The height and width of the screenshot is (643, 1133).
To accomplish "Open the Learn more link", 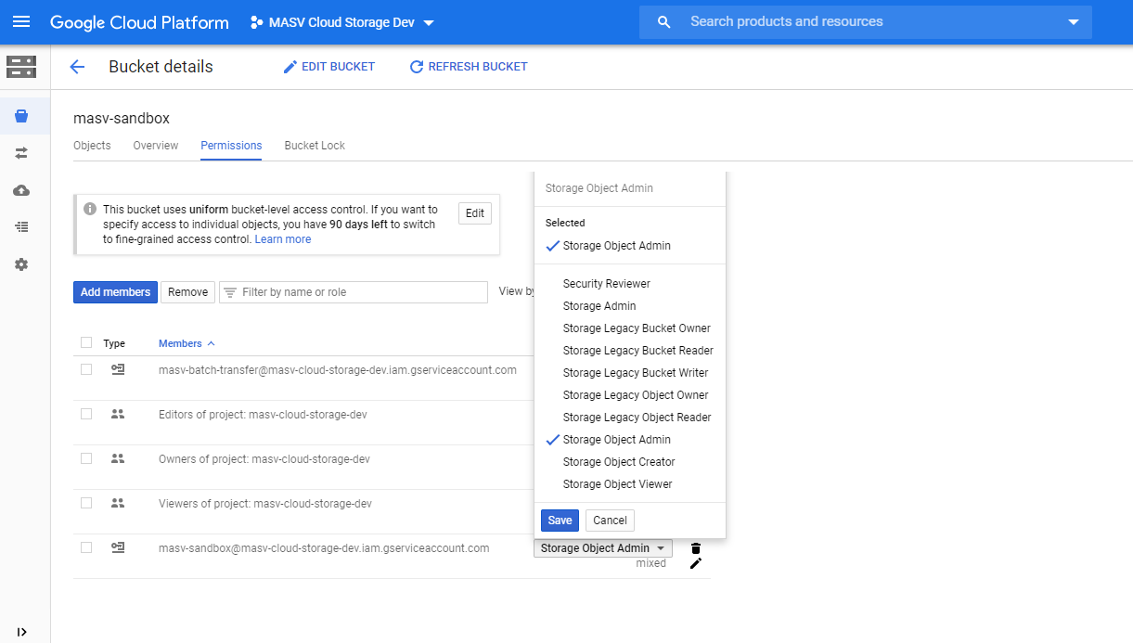I will point(283,239).
